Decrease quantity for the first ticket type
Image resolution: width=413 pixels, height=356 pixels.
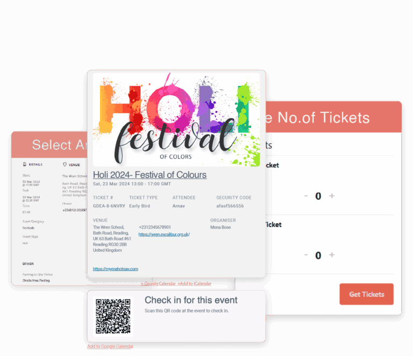point(306,196)
